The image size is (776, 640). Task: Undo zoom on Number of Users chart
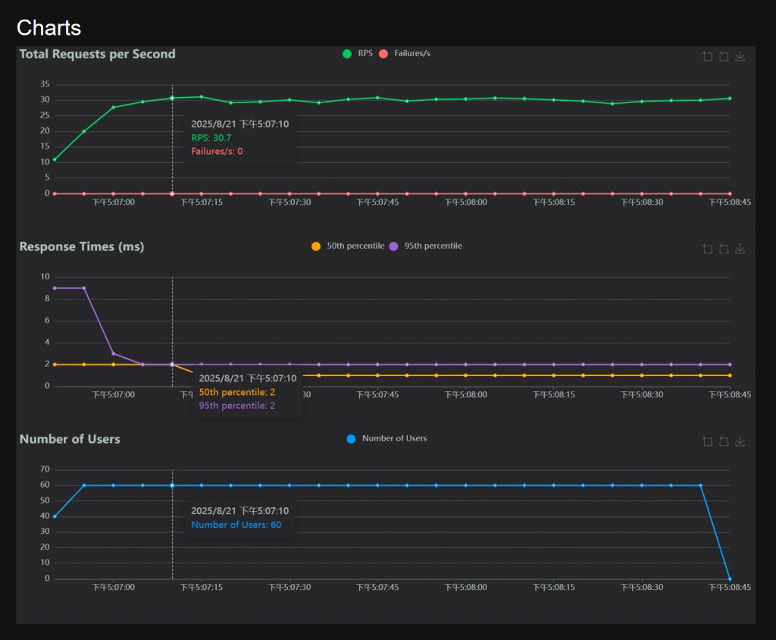pyautogui.click(x=724, y=441)
